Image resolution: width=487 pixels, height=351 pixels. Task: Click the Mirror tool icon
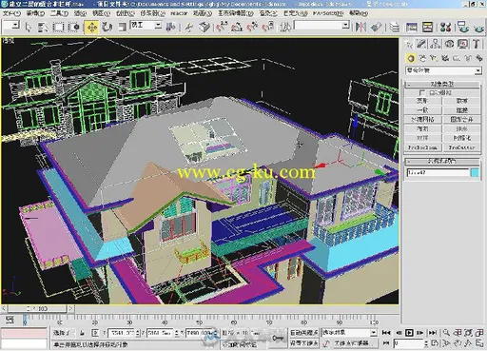(360, 27)
